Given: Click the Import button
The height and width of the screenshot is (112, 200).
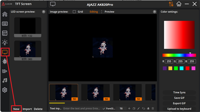Looking at the screenshot, I should click(27, 109).
